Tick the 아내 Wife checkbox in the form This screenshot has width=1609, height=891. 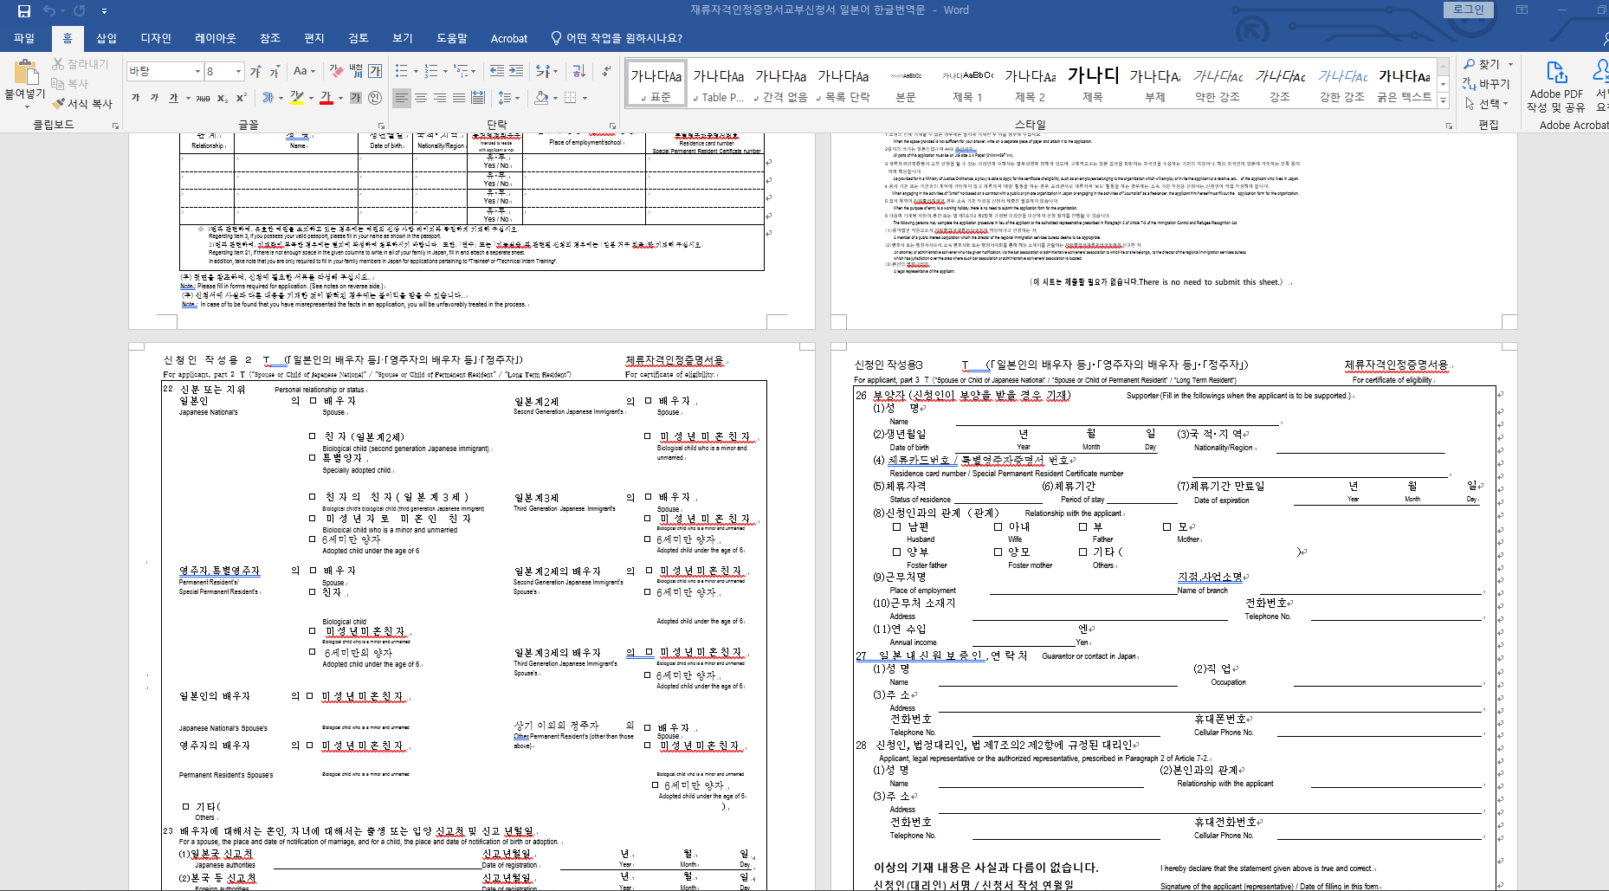(x=998, y=526)
